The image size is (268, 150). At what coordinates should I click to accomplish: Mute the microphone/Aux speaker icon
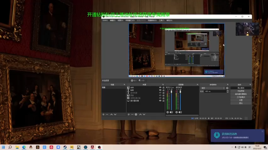pos(171,112)
